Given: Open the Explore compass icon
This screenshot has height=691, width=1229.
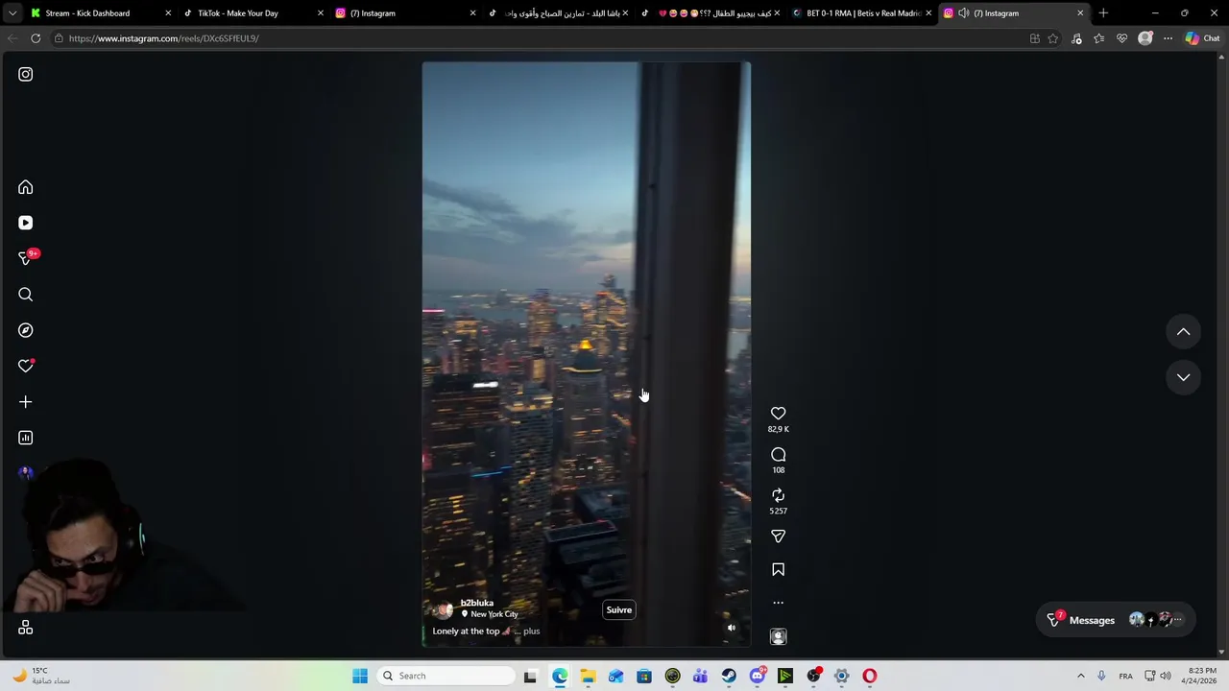Looking at the screenshot, I should (26, 330).
